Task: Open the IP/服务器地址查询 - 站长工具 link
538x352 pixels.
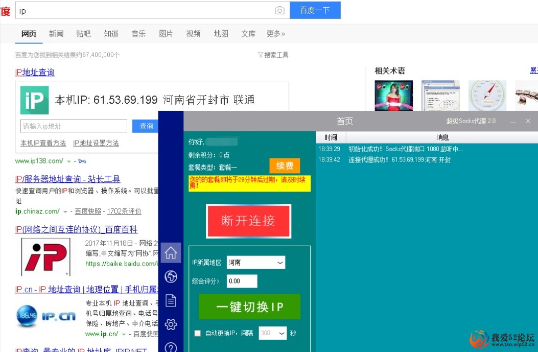Action: coord(68,179)
